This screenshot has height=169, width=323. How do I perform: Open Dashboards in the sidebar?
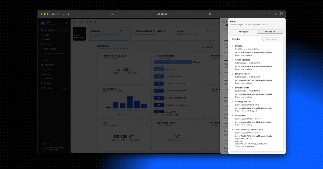pyautogui.click(x=54, y=30)
